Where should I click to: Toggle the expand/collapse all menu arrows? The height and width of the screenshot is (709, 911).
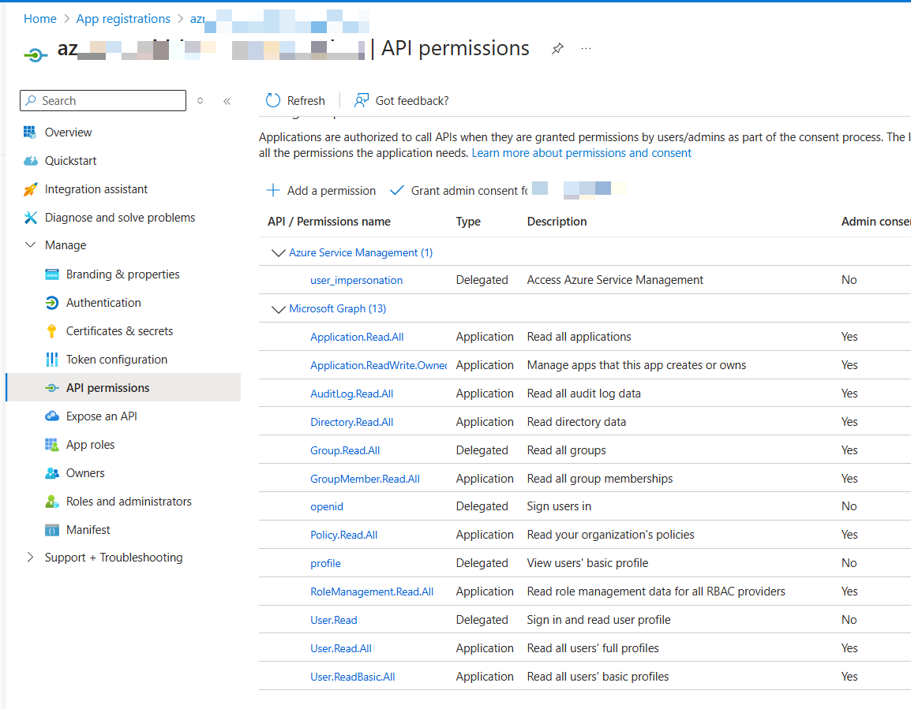click(x=200, y=101)
